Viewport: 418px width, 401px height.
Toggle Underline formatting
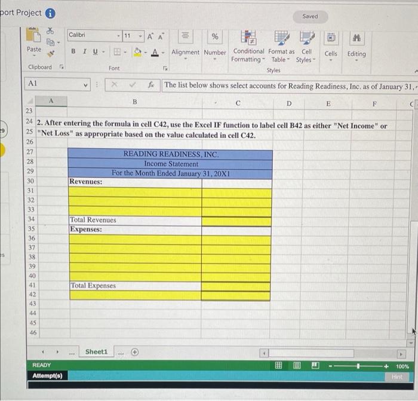coord(95,51)
